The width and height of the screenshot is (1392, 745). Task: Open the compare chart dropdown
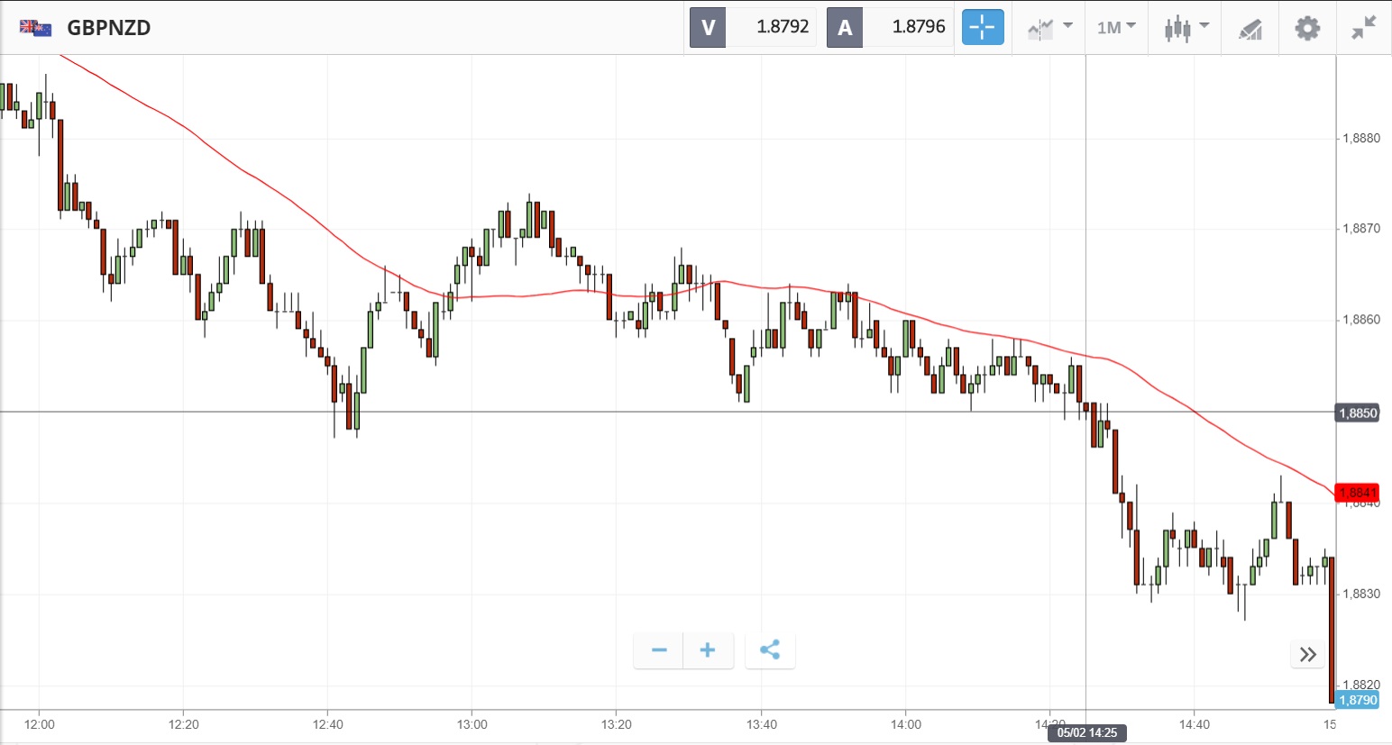coord(1049,28)
